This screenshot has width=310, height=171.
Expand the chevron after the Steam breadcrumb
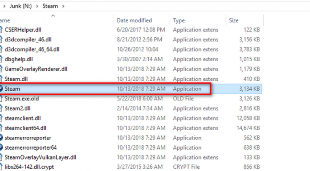pos(63,6)
